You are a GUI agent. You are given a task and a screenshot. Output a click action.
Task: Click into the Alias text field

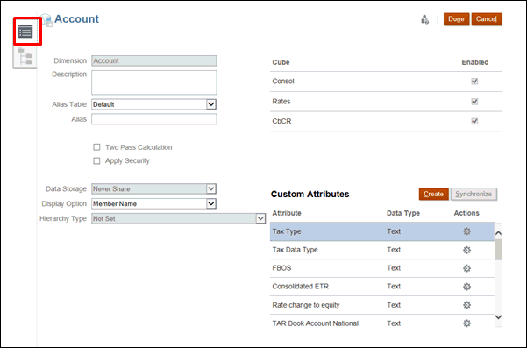click(154, 119)
